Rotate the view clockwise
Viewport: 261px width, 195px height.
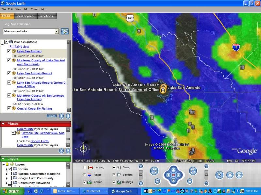click(x=193, y=171)
